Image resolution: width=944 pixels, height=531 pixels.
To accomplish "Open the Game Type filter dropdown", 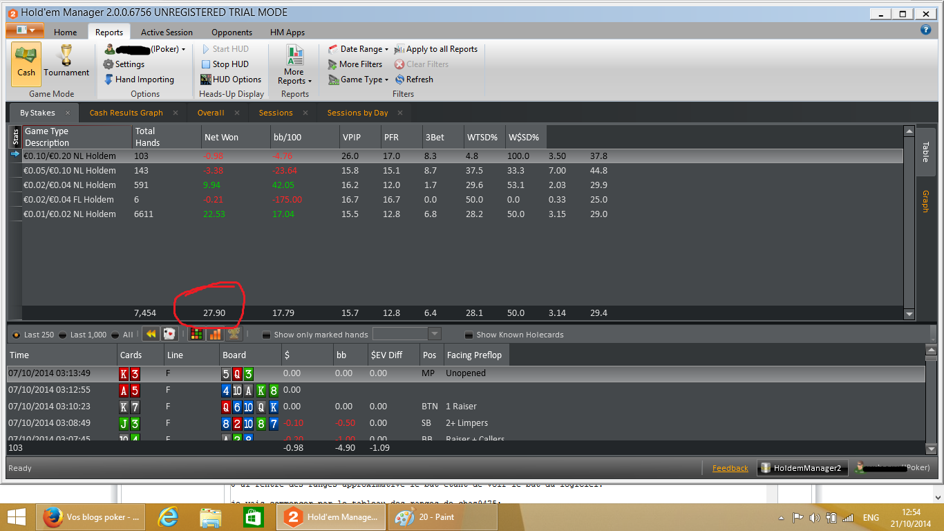I will (358, 80).
